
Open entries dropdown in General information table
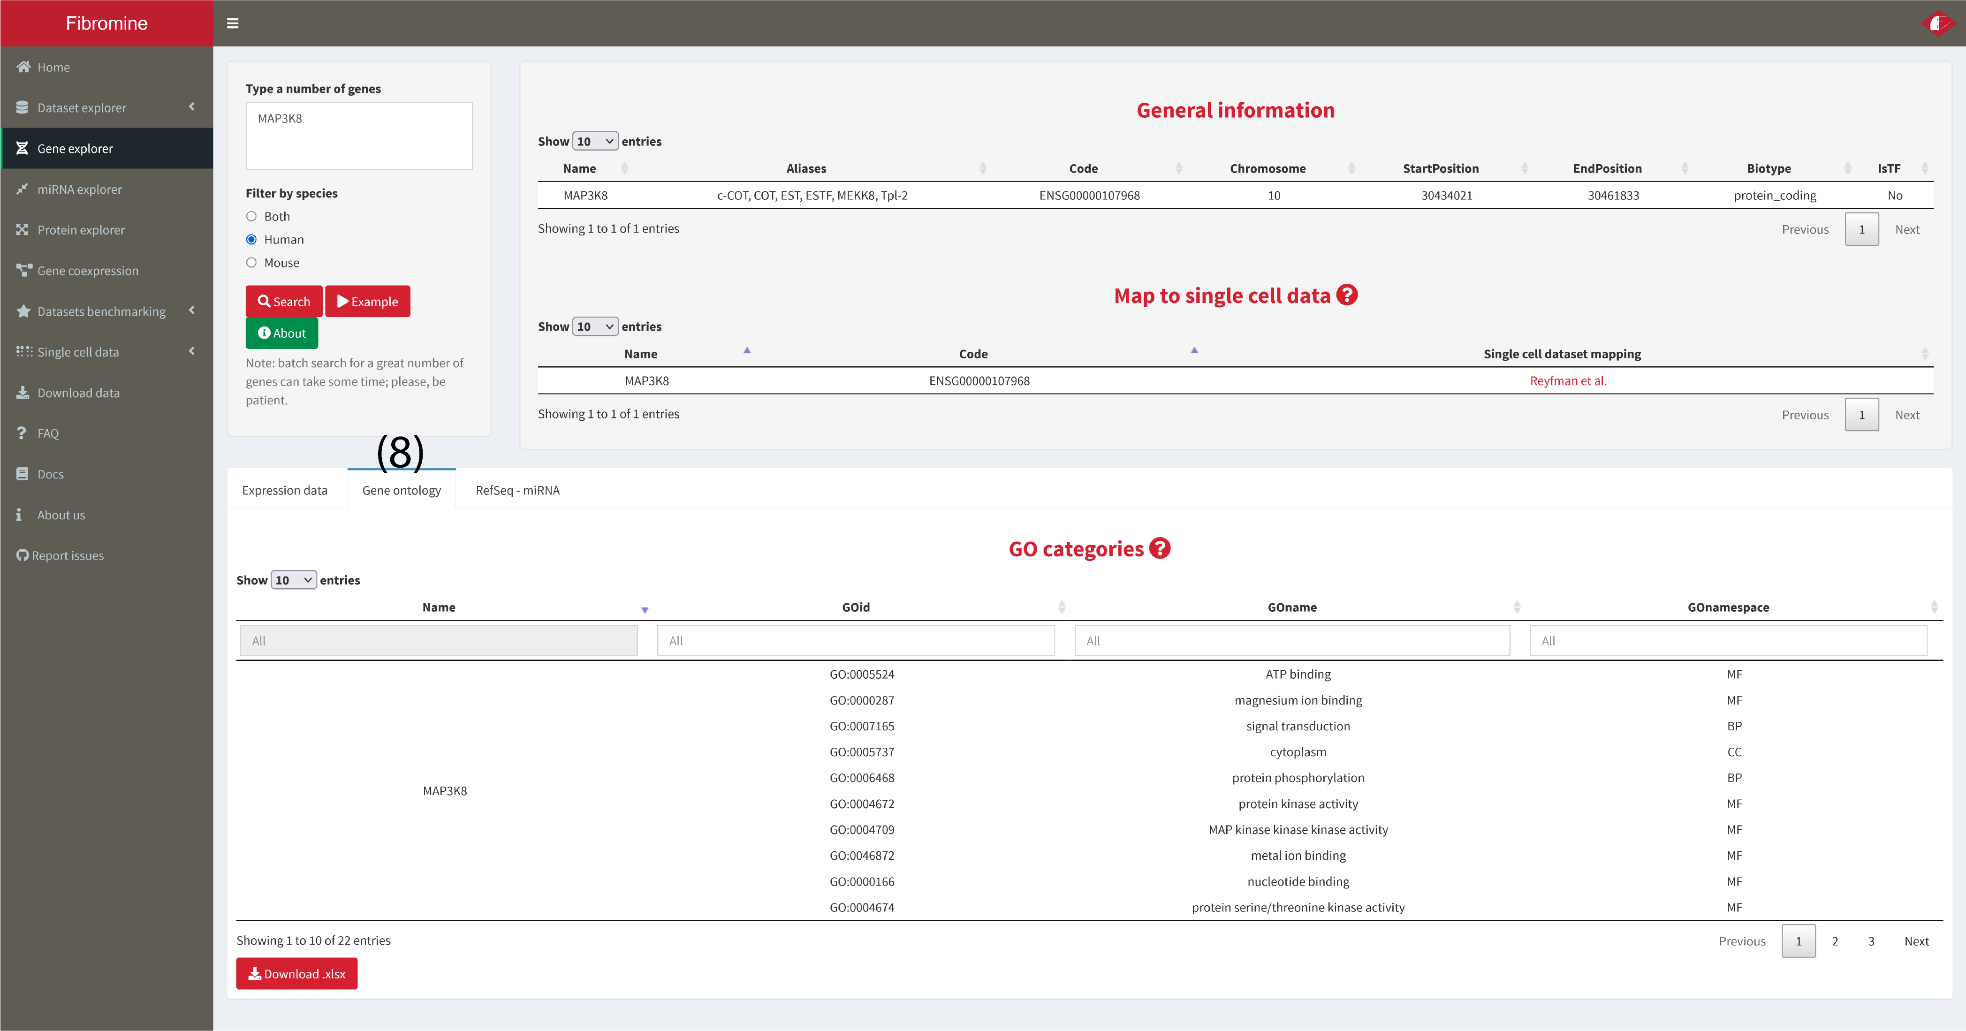pyautogui.click(x=595, y=141)
